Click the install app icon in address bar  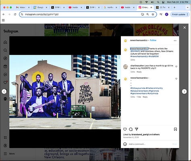tap(143, 14)
